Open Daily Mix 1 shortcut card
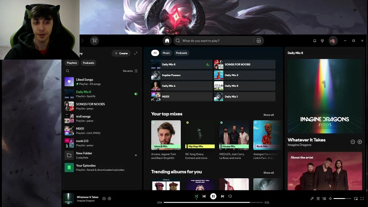Screen dimensions: 368x207 pyautogui.click(x=245, y=97)
